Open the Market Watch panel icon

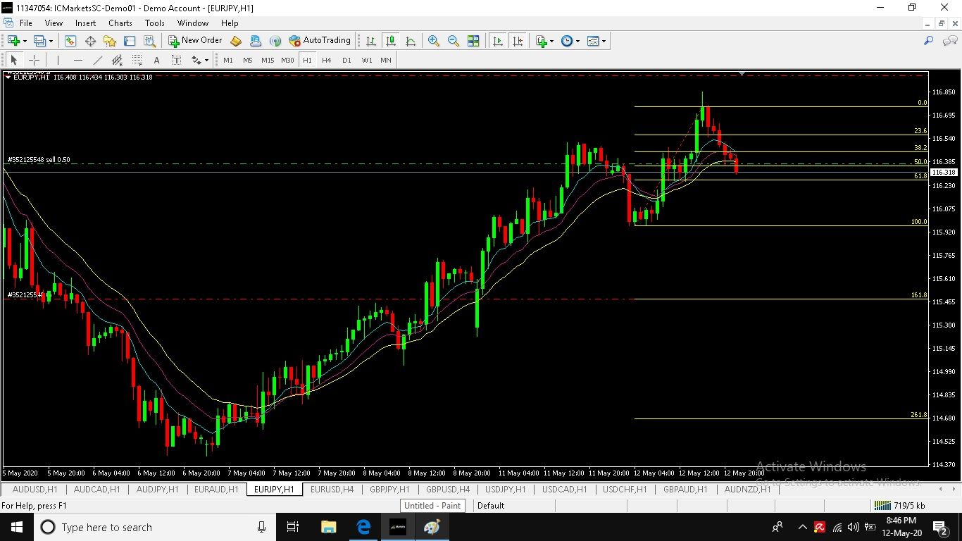click(x=70, y=41)
